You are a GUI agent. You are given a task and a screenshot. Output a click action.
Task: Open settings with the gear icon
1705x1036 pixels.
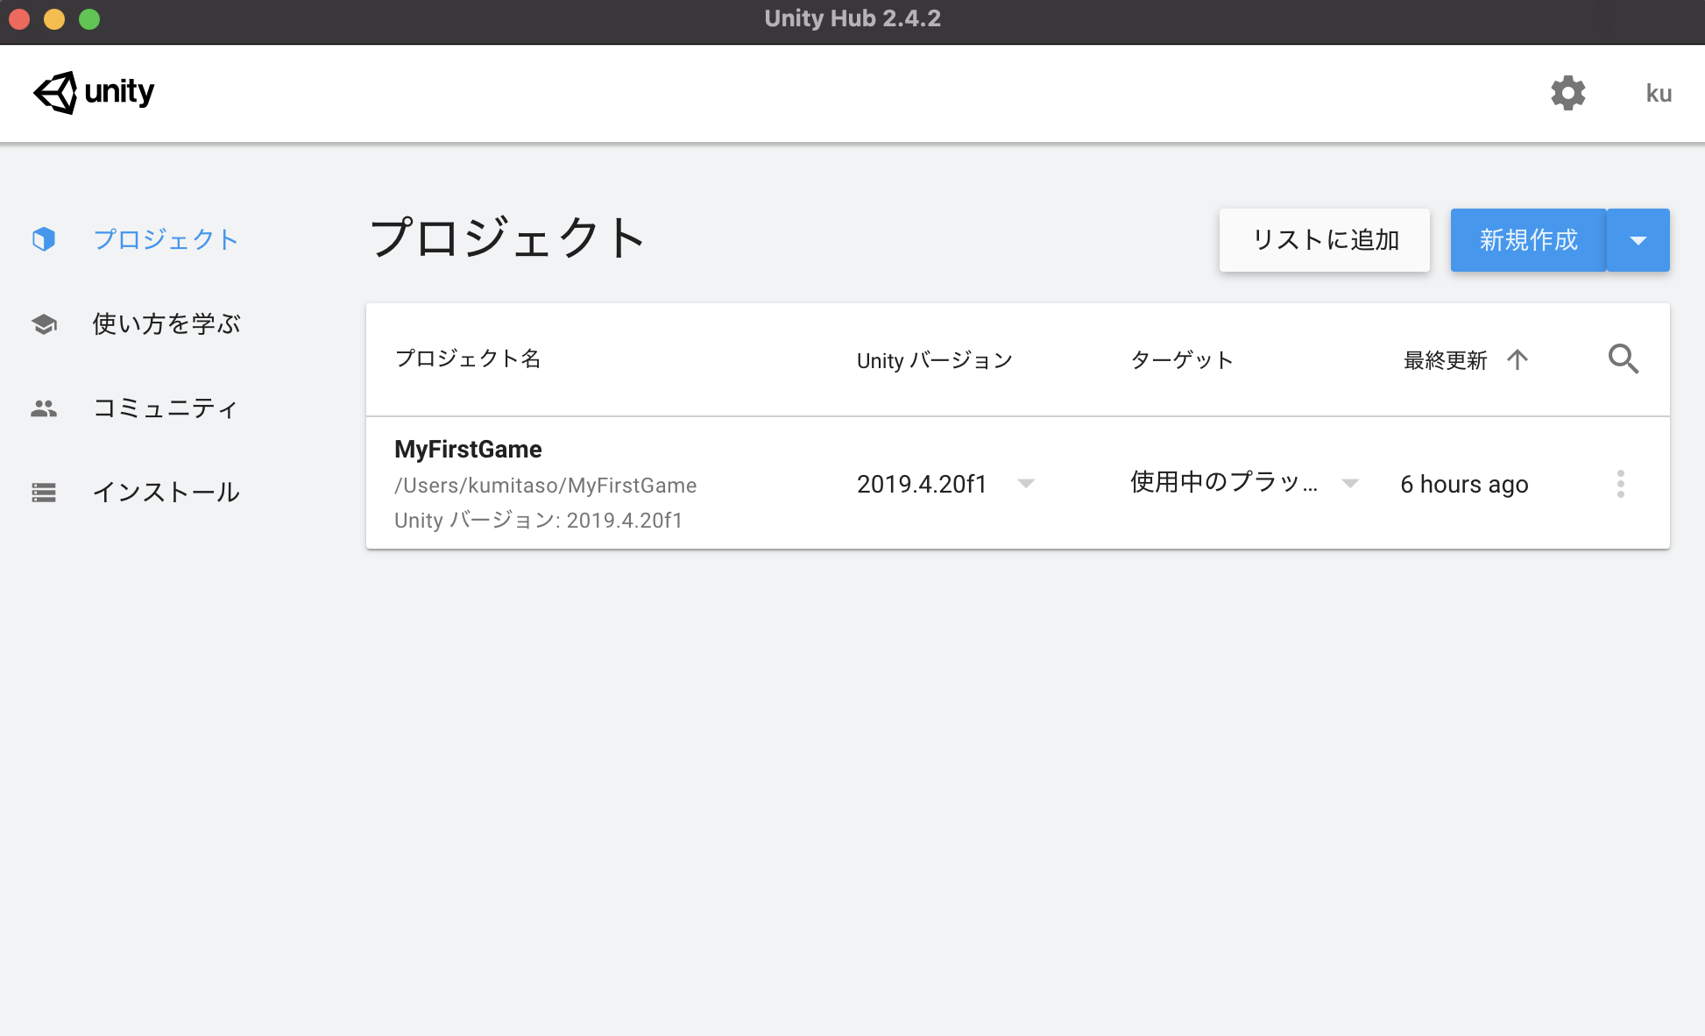point(1567,93)
